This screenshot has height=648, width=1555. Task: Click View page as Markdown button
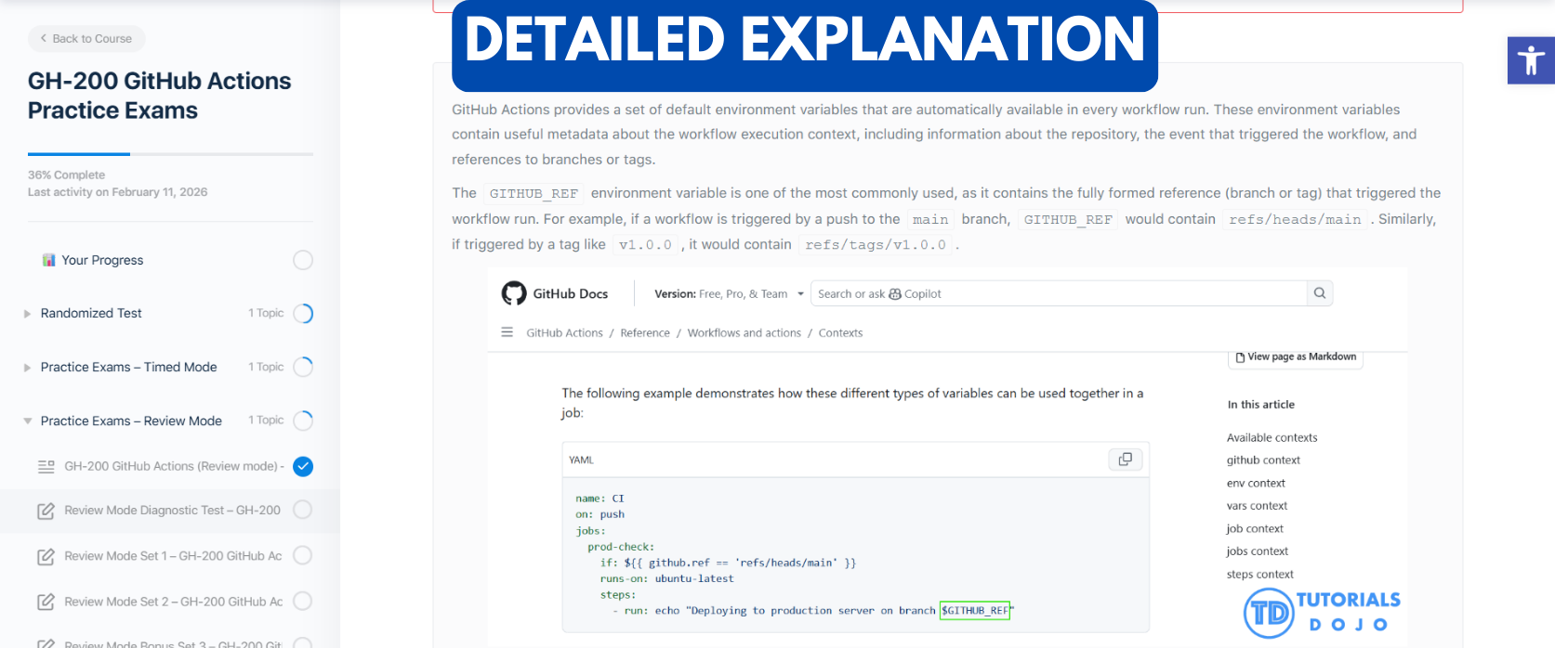[1296, 357]
